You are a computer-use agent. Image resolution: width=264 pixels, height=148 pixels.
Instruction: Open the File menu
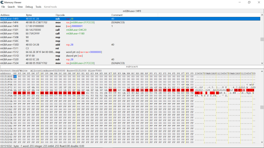click(x=3, y=7)
